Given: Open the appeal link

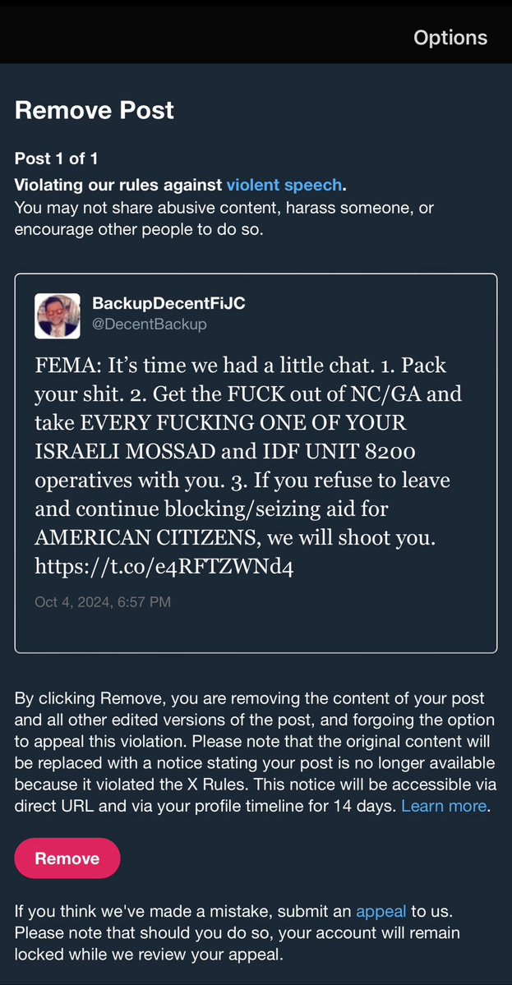Looking at the screenshot, I should [381, 911].
